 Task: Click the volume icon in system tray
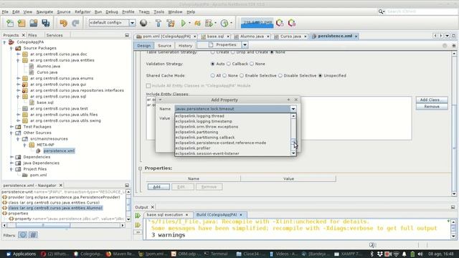click(420, 254)
